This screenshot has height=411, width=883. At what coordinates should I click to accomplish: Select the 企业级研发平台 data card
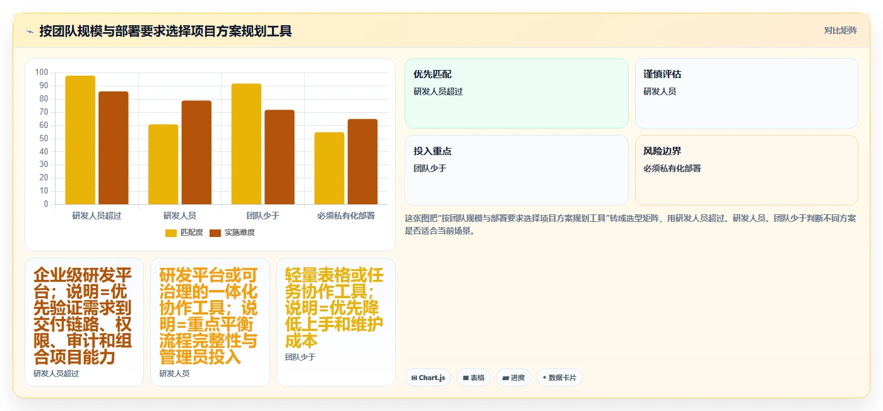[84, 322]
